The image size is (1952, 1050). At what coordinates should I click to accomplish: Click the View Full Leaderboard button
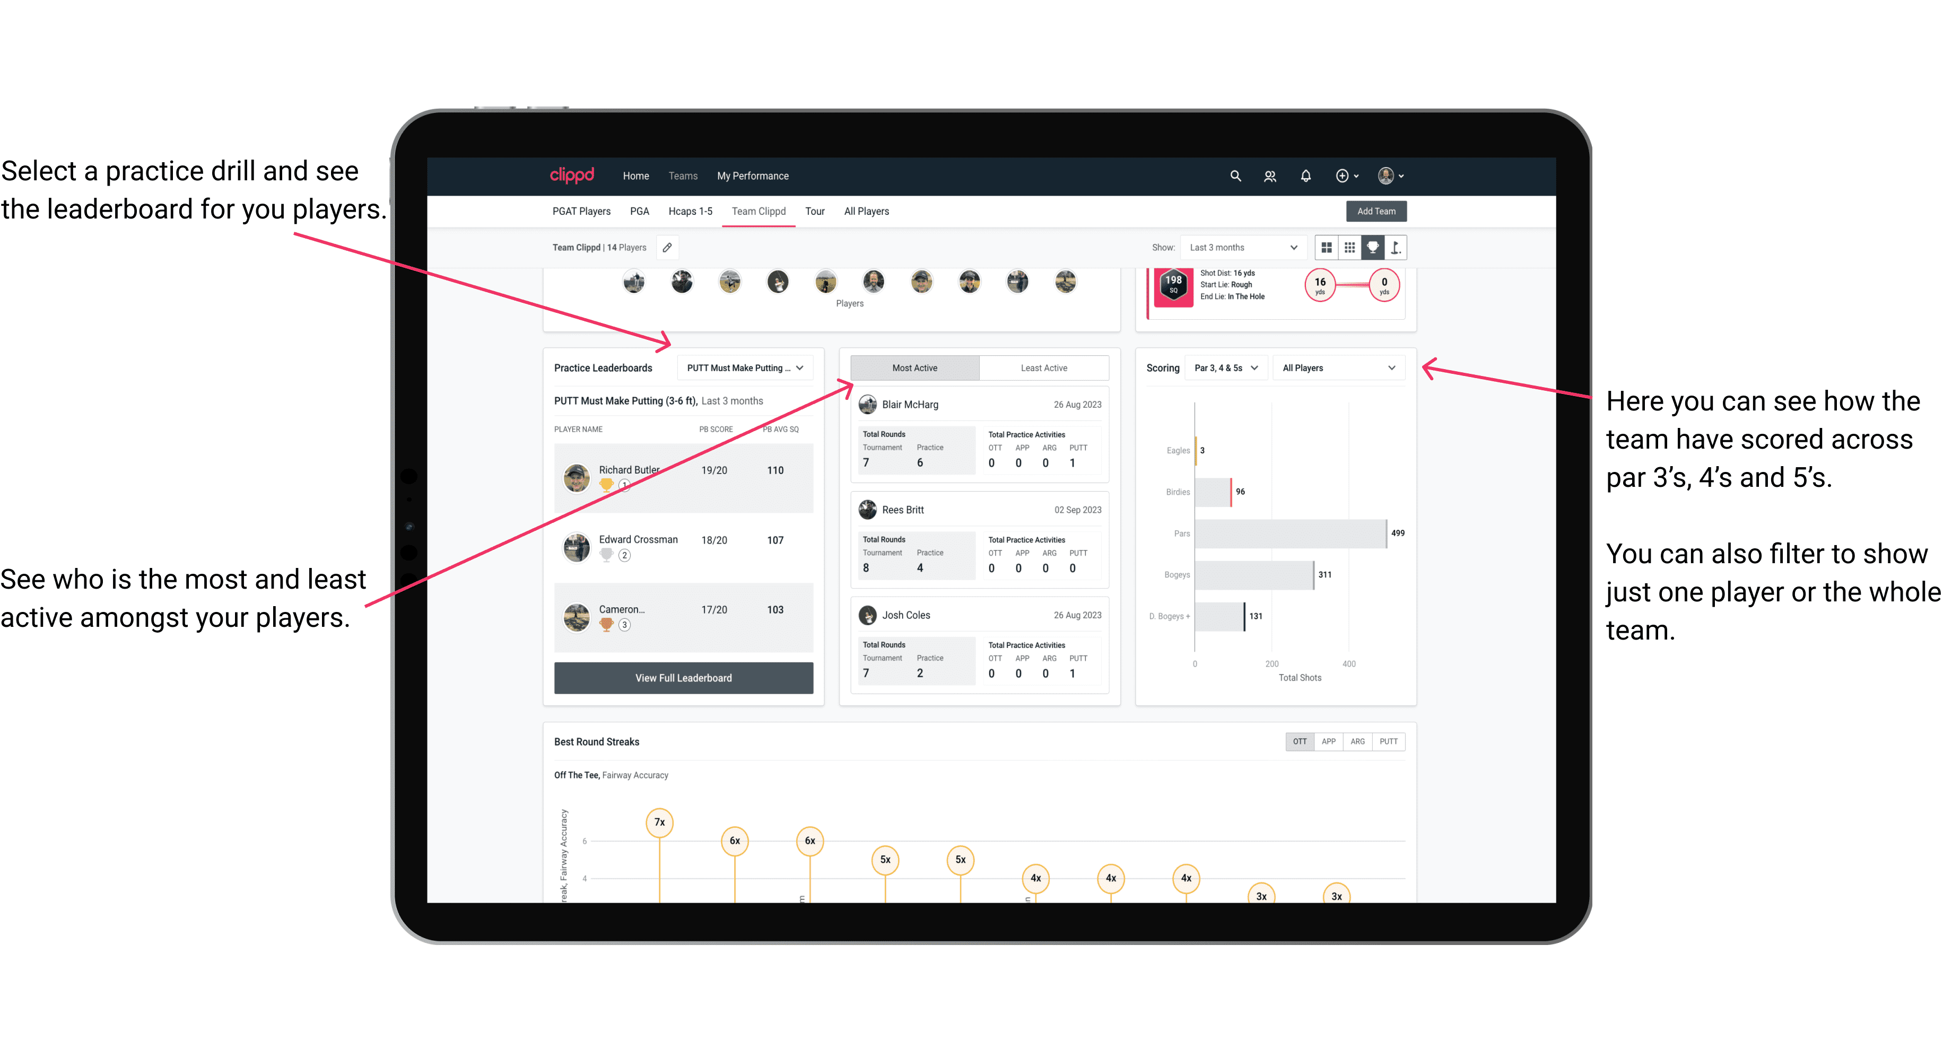coord(683,678)
